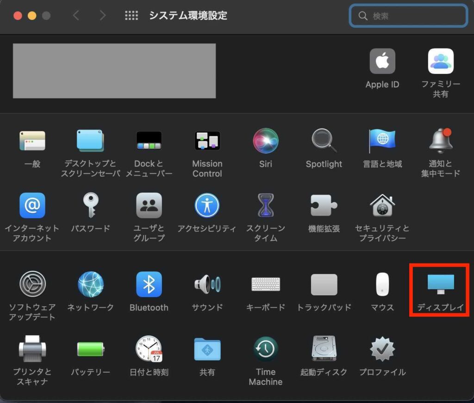Open Bluetooth preferences

click(149, 284)
